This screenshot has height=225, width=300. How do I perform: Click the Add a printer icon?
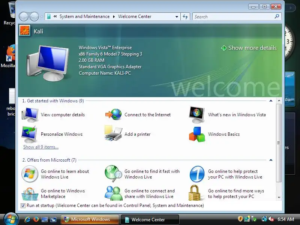point(113,133)
